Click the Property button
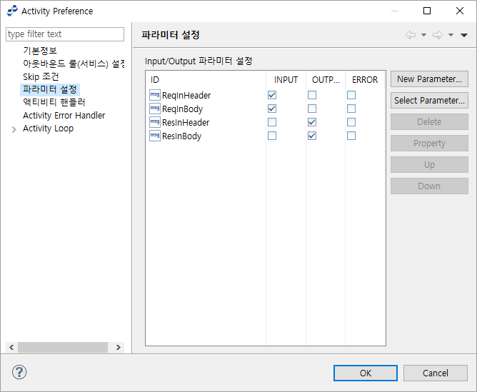Screen dimensions: 477x392 coord(429,143)
